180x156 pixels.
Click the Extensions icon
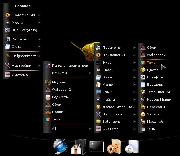pyautogui.click(x=98, y=122)
